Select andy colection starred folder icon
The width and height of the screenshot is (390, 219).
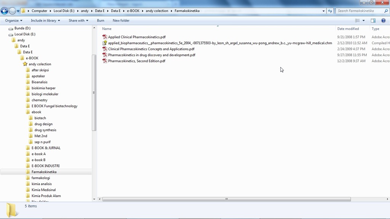pyautogui.click(x=25, y=64)
